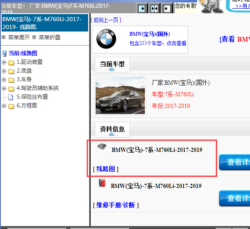This screenshot has height=229, width=250.
Task: Click the BMW 7系 title above 线路图
Action: click(x=157, y=150)
